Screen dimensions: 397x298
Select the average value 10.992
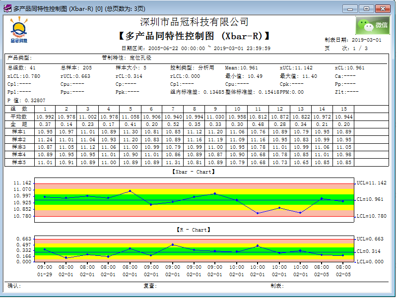[x=45, y=117]
